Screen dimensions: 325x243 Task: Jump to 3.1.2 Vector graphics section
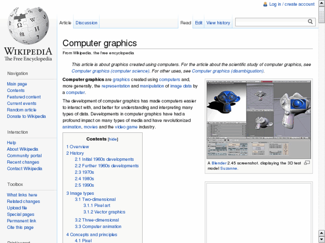pos(104,212)
